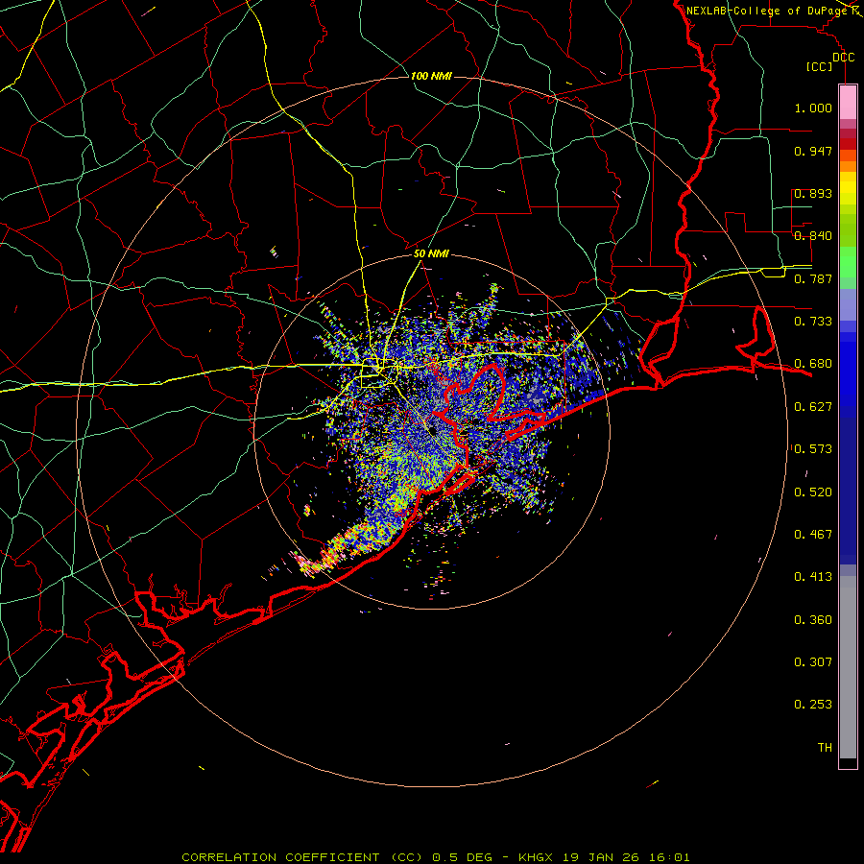Select the 0.307 legend value

813,662
